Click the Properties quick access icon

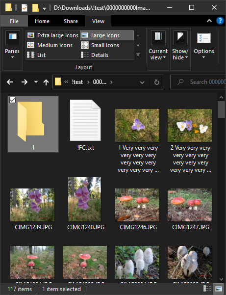[x=25, y=8]
